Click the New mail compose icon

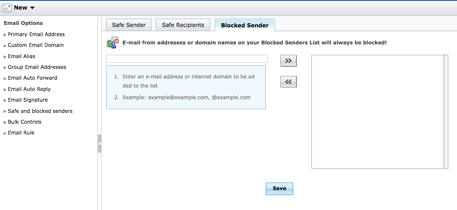7,7
